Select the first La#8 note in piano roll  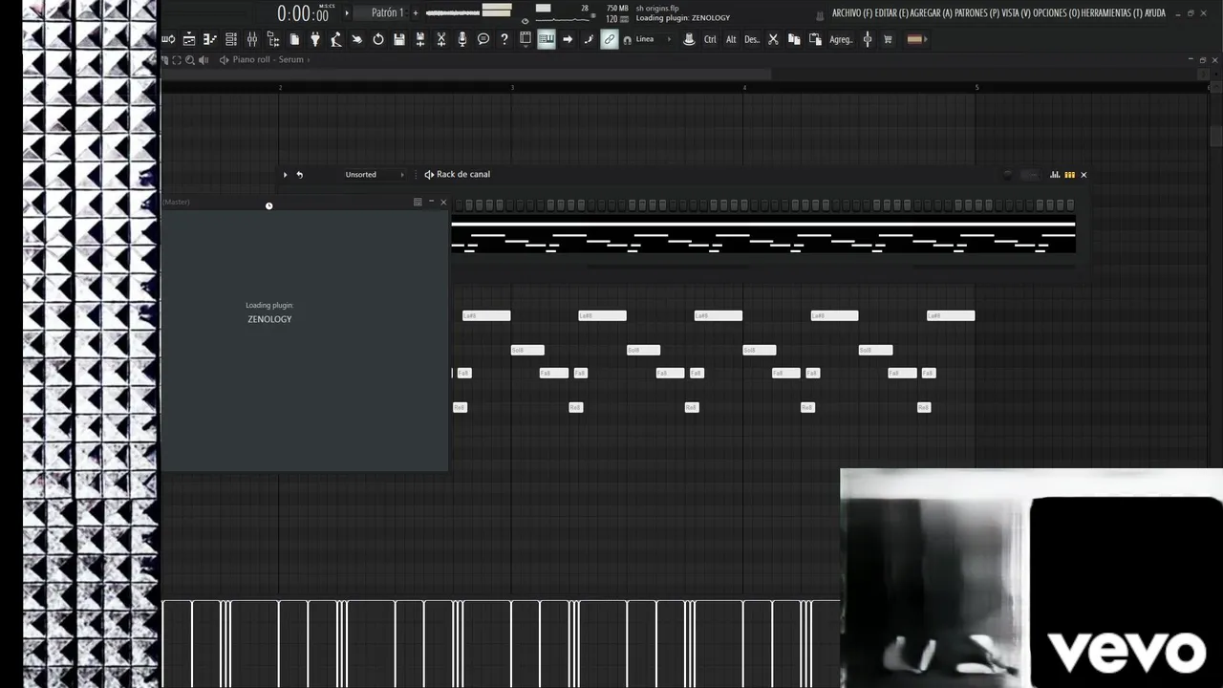click(x=486, y=315)
